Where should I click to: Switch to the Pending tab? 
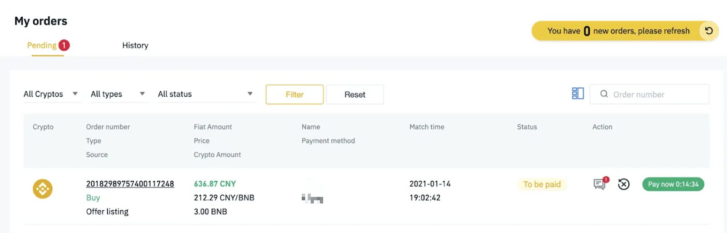tap(42, 45)
